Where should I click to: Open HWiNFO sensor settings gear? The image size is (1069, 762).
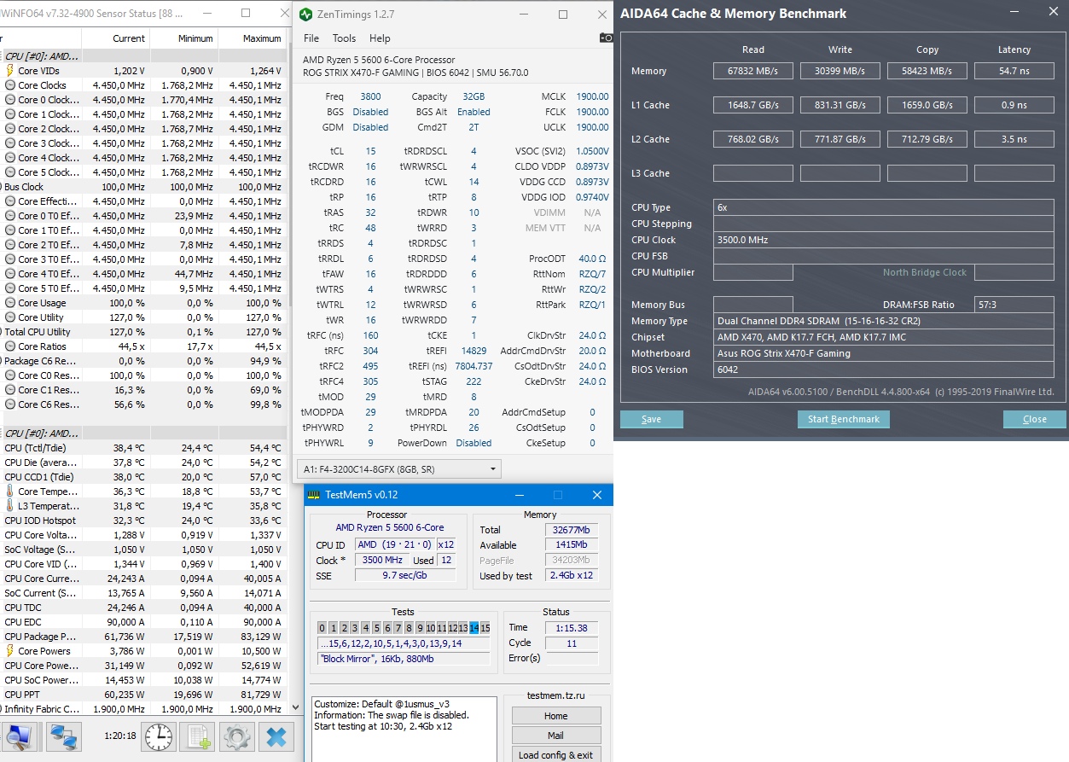pos(236,736)
